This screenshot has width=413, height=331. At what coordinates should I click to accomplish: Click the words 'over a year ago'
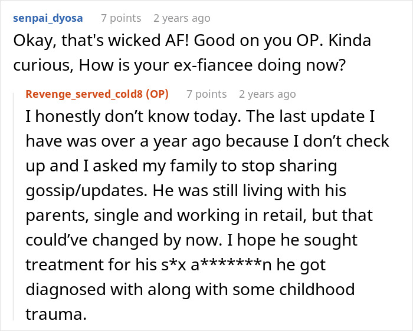pyautogui.click(x=161, y=141)
